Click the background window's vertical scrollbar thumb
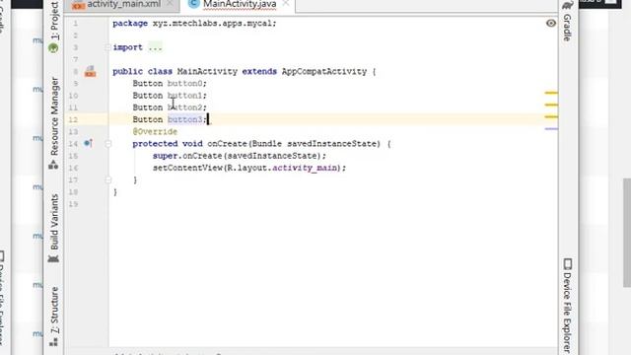This screenshot has height=355, width=631. [627, 233]
